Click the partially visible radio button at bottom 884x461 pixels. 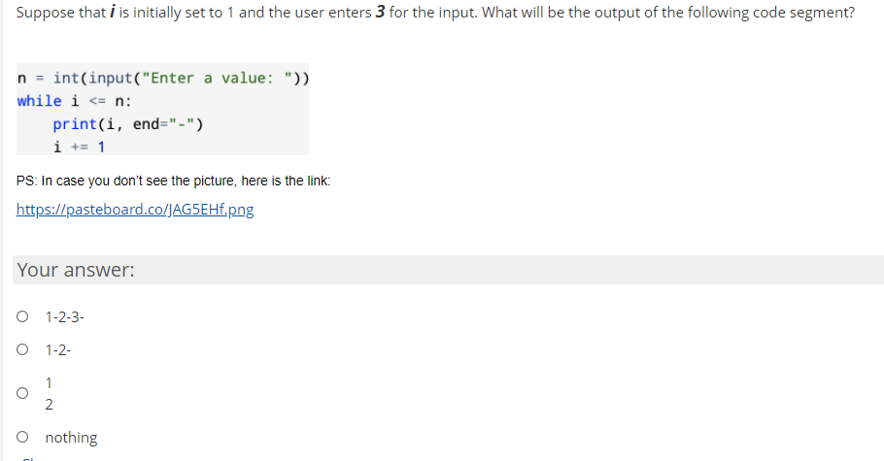[28, 459]
